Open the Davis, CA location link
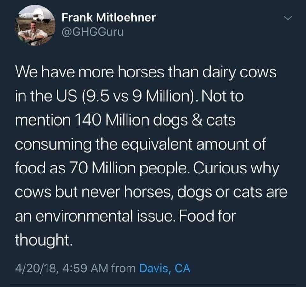The height and width of the screenshot is (287, 306). coord(164,268)
